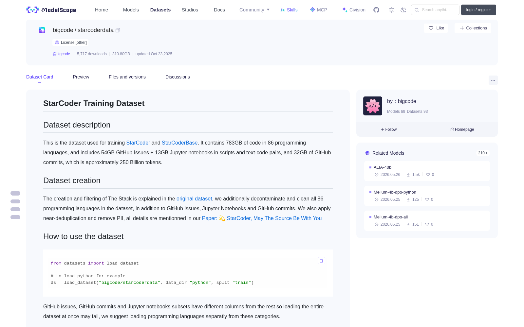Click the License badge icon
This screenshot has height=327, width=524.
click(x=57, y=43)
